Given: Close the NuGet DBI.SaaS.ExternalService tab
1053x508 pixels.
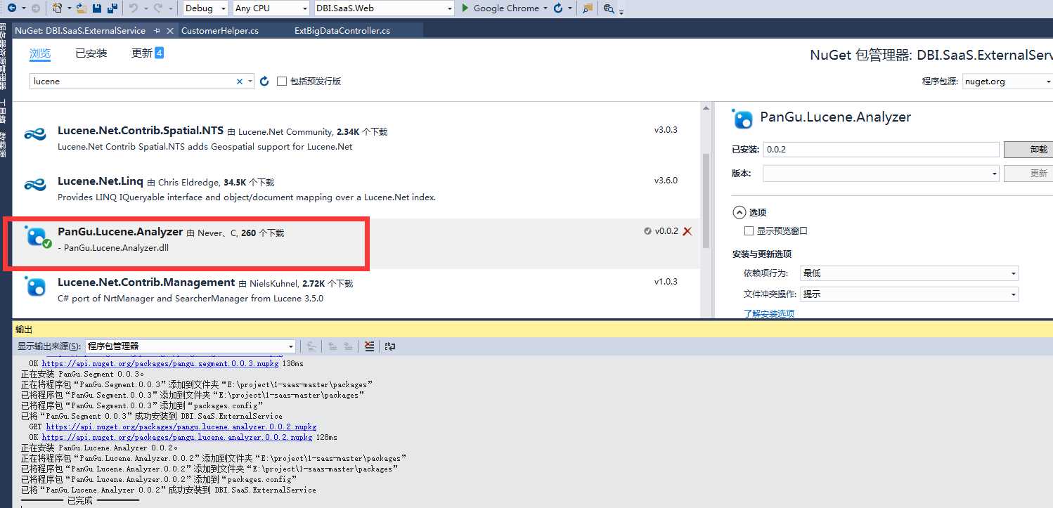Looking at the screenshot, I should coord(169,31).
